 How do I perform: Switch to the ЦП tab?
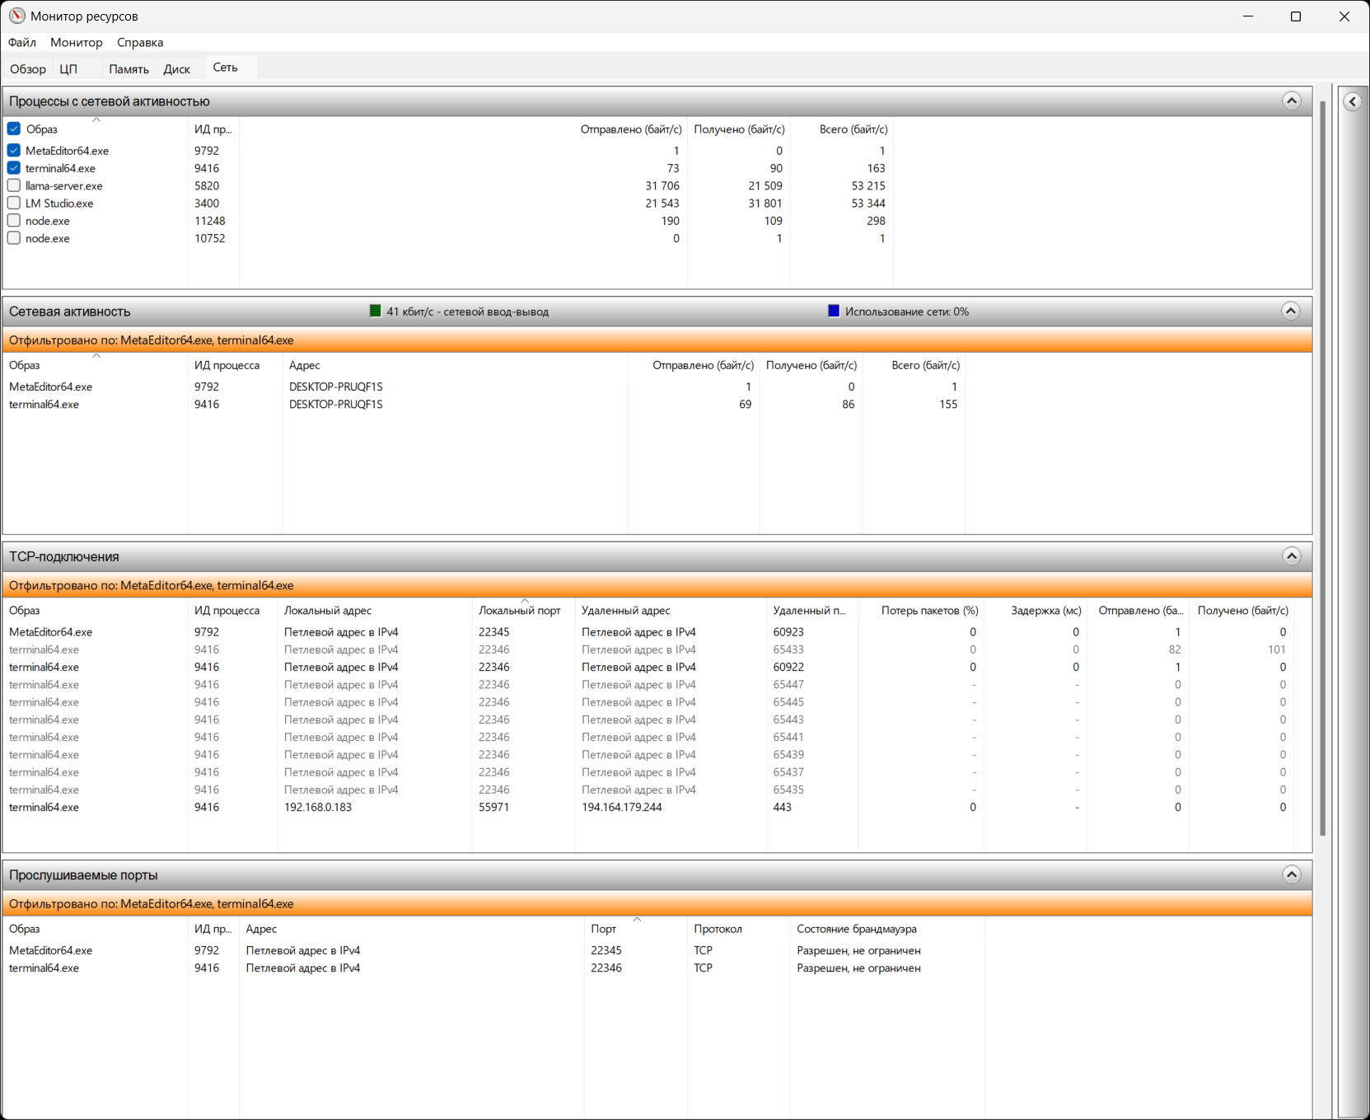tap(68, 68)
